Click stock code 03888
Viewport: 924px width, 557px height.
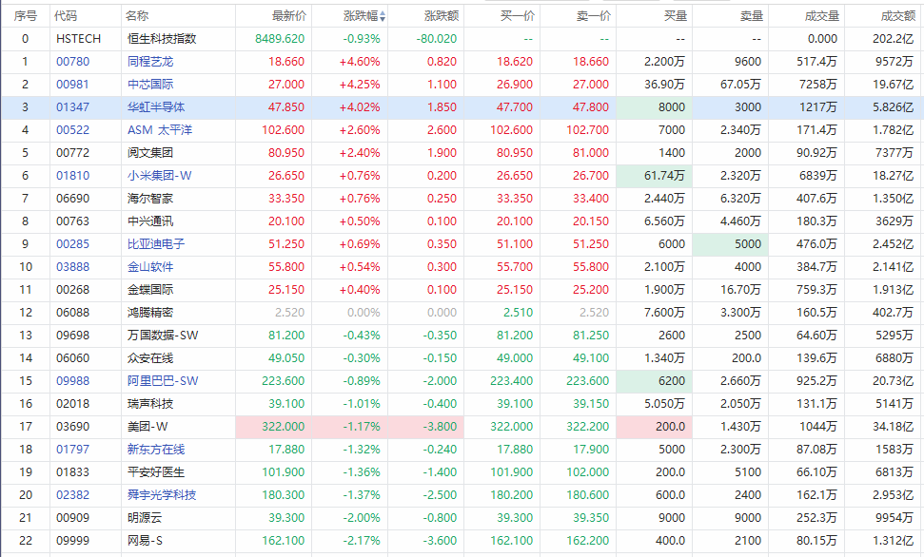(73, 267)
